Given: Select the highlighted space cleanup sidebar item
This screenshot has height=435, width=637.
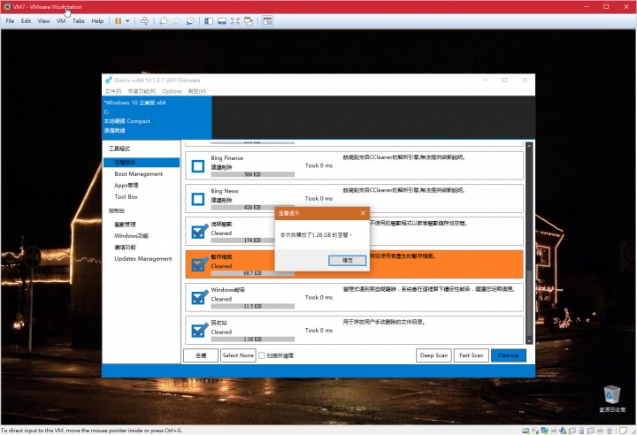Looking at the screenshot, I should coord(142,163).
